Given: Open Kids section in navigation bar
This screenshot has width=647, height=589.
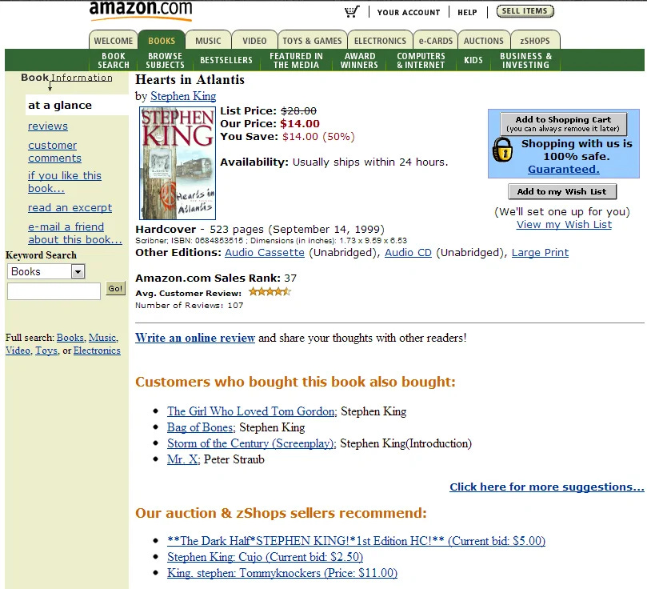Looking at the screenshot, I should [x=473, y=60].
